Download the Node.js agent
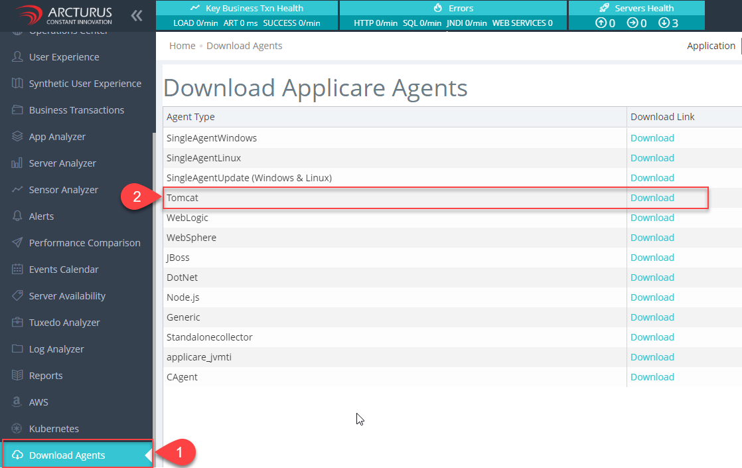This screenshot has height=468, width=742. [652, 297]
